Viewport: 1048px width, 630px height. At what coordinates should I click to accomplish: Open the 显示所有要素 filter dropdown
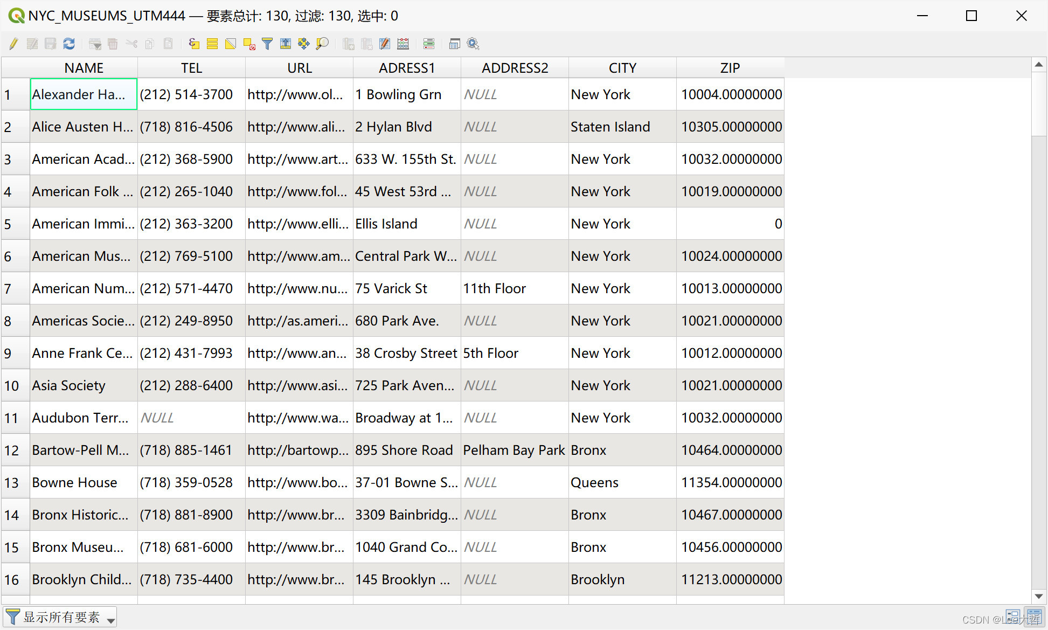click(60, 617)
